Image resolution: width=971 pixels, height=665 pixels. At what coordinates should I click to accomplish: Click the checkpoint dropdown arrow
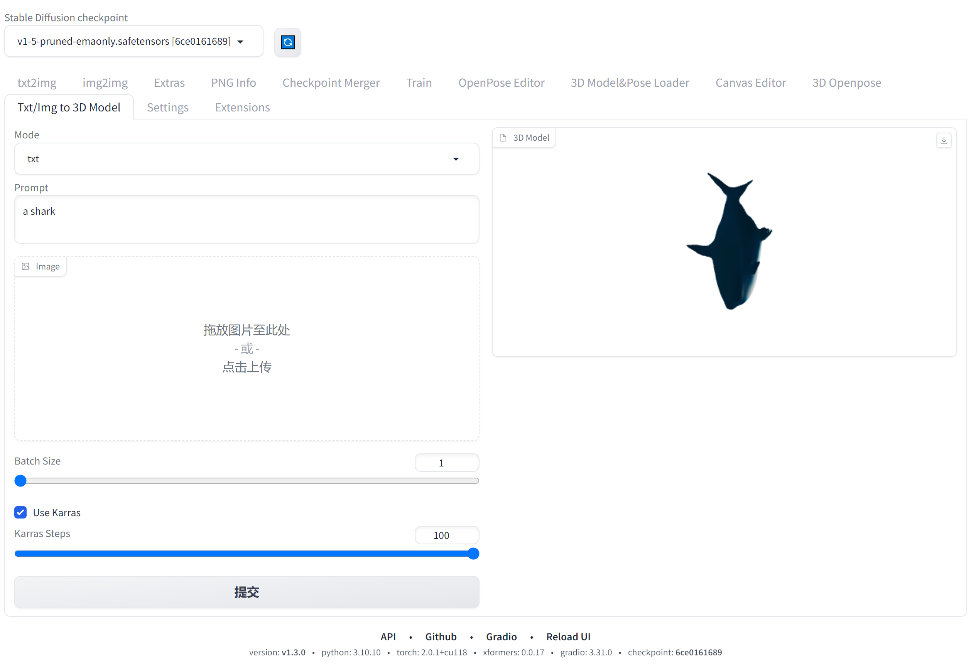tap(240, 42)
